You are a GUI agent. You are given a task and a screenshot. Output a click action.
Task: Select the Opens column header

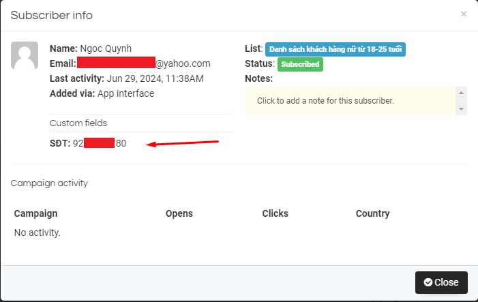[x=179, y=213]
